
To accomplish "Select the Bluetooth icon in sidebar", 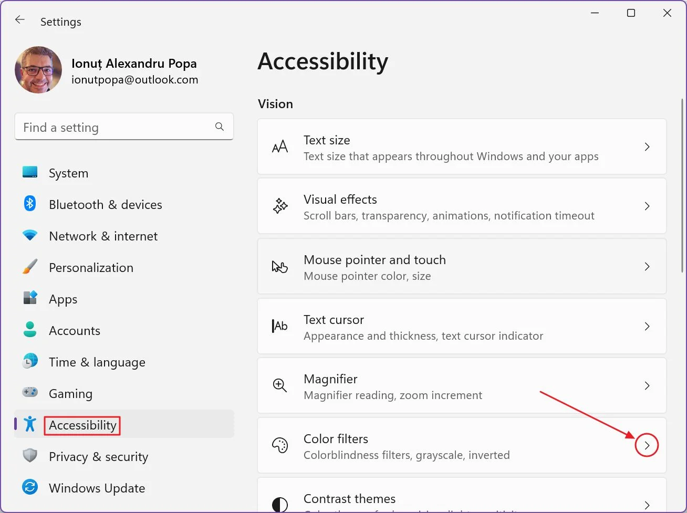I will 30,204.
